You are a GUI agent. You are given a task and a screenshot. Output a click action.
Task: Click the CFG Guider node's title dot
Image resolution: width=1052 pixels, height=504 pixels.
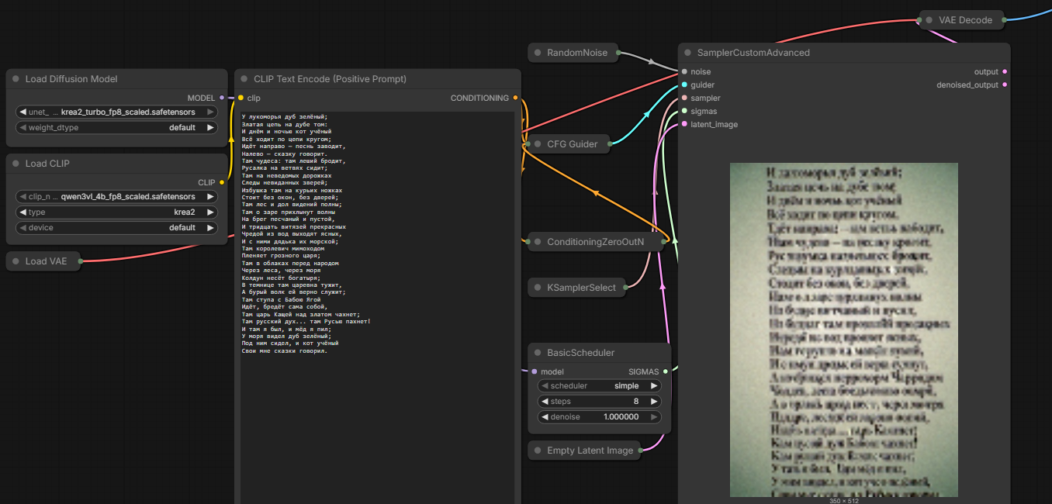538,143
